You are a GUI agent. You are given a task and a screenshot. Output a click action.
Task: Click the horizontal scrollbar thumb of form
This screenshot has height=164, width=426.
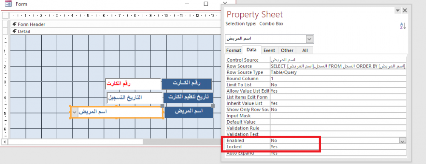[75, 142]
